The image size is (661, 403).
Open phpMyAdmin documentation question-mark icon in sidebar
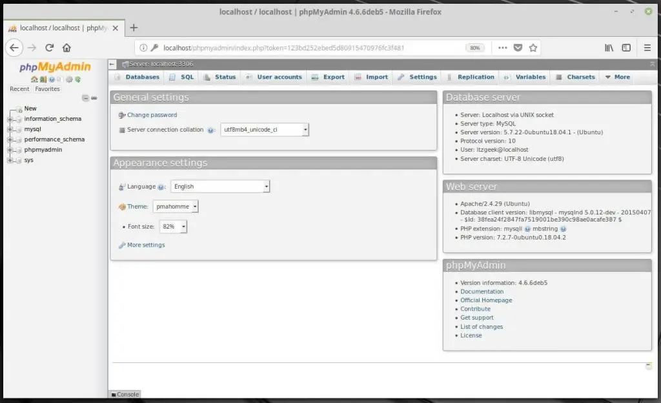(52, 79)
